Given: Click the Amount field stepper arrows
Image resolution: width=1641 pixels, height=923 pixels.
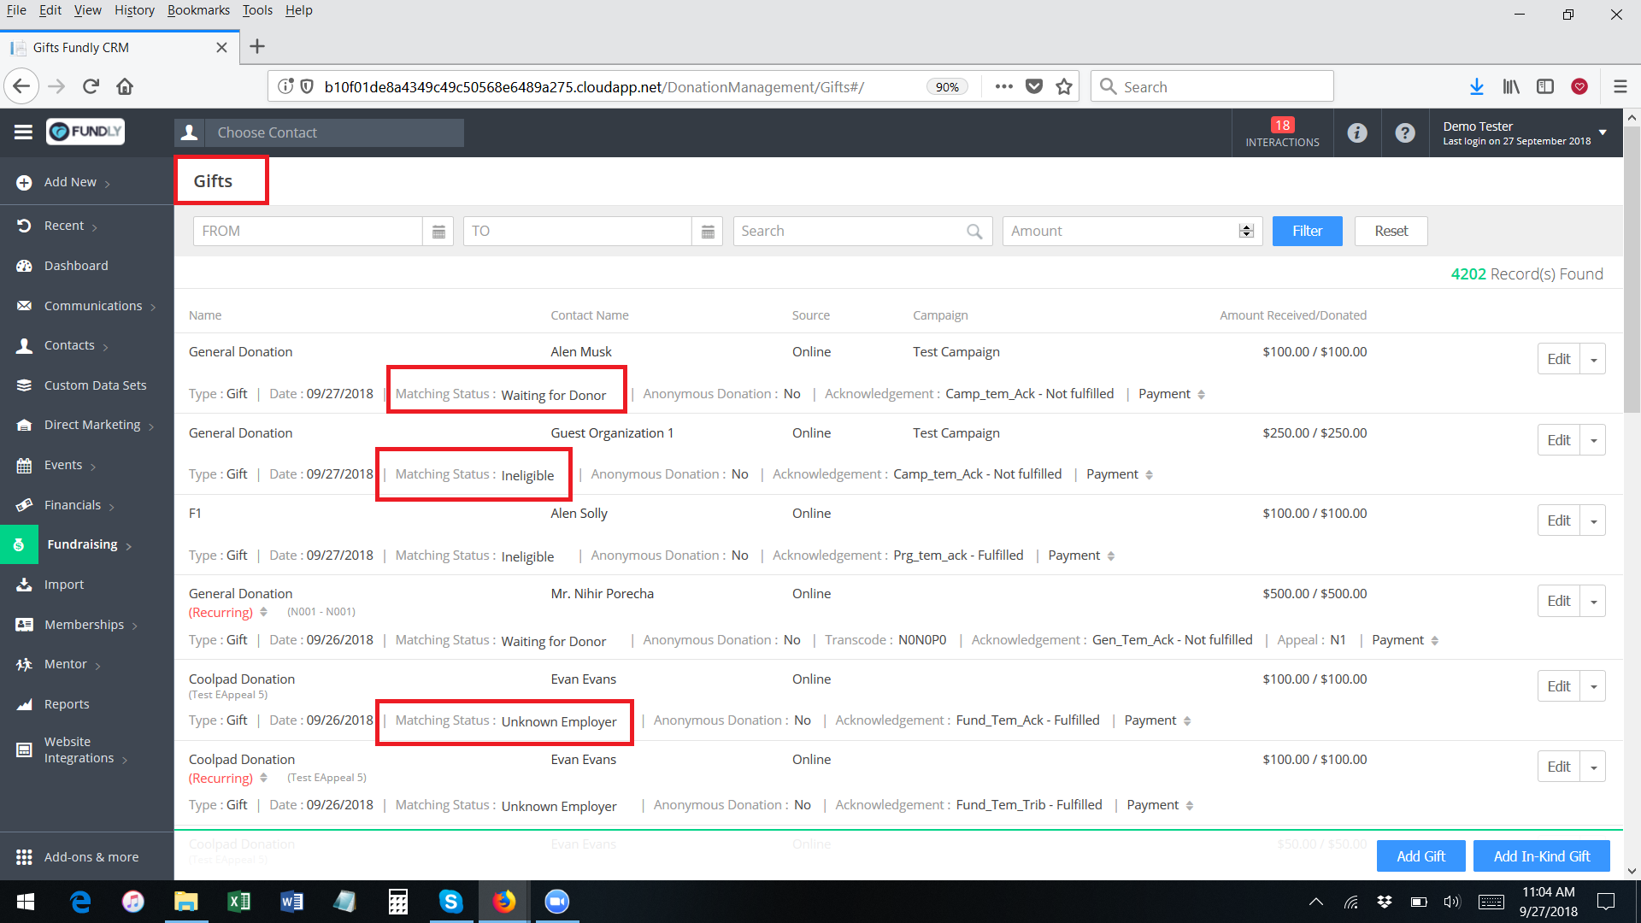Looking at the screenshot, I should point(1246,231).
